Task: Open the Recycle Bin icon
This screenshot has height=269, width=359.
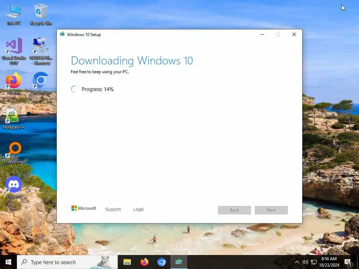Action: click(x=41, y=14)
